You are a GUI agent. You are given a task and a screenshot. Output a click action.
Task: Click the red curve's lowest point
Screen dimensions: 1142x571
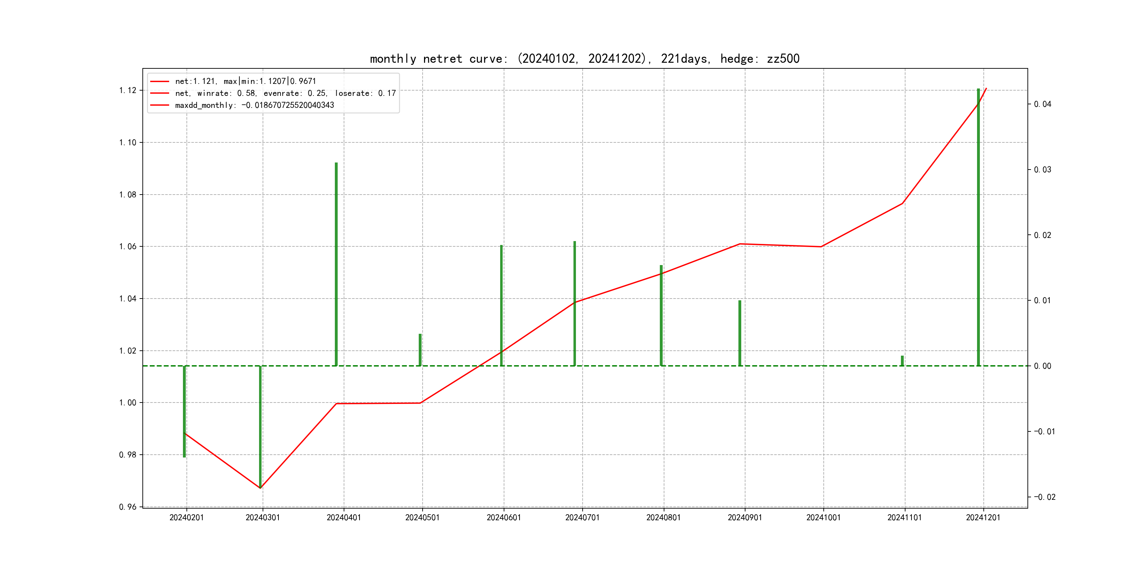[260, 488]
